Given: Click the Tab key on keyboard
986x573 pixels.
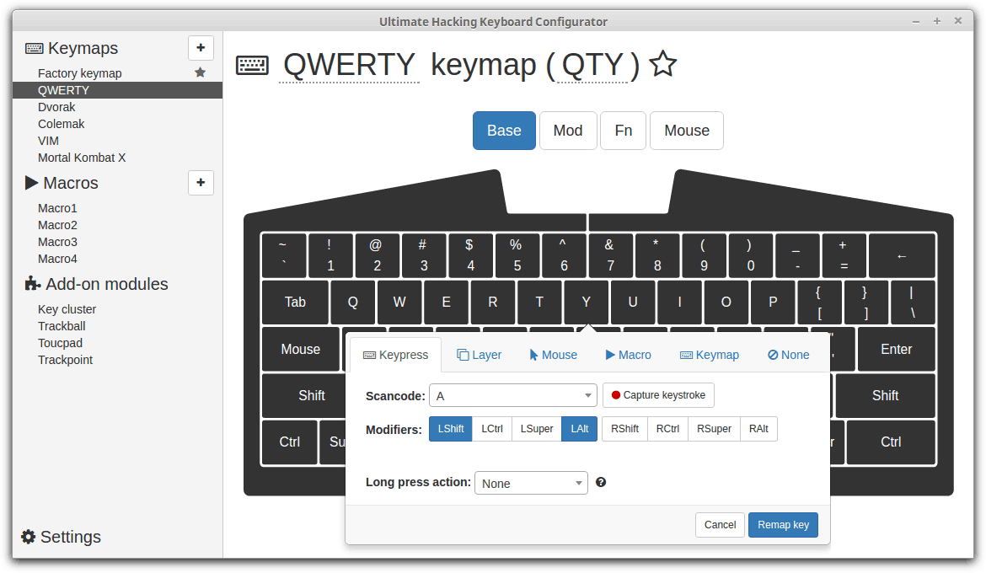Looking at the screenshot, I should point(295,302).
